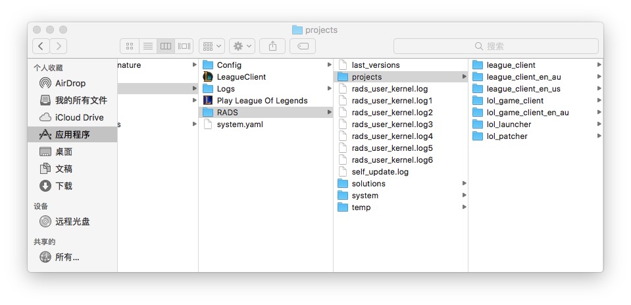Image resolution: width=631 pixels, height=305 pixels.
Task: Select 远程光盘 under 设备
Action: pyautogui.click(x=72, y=221)
